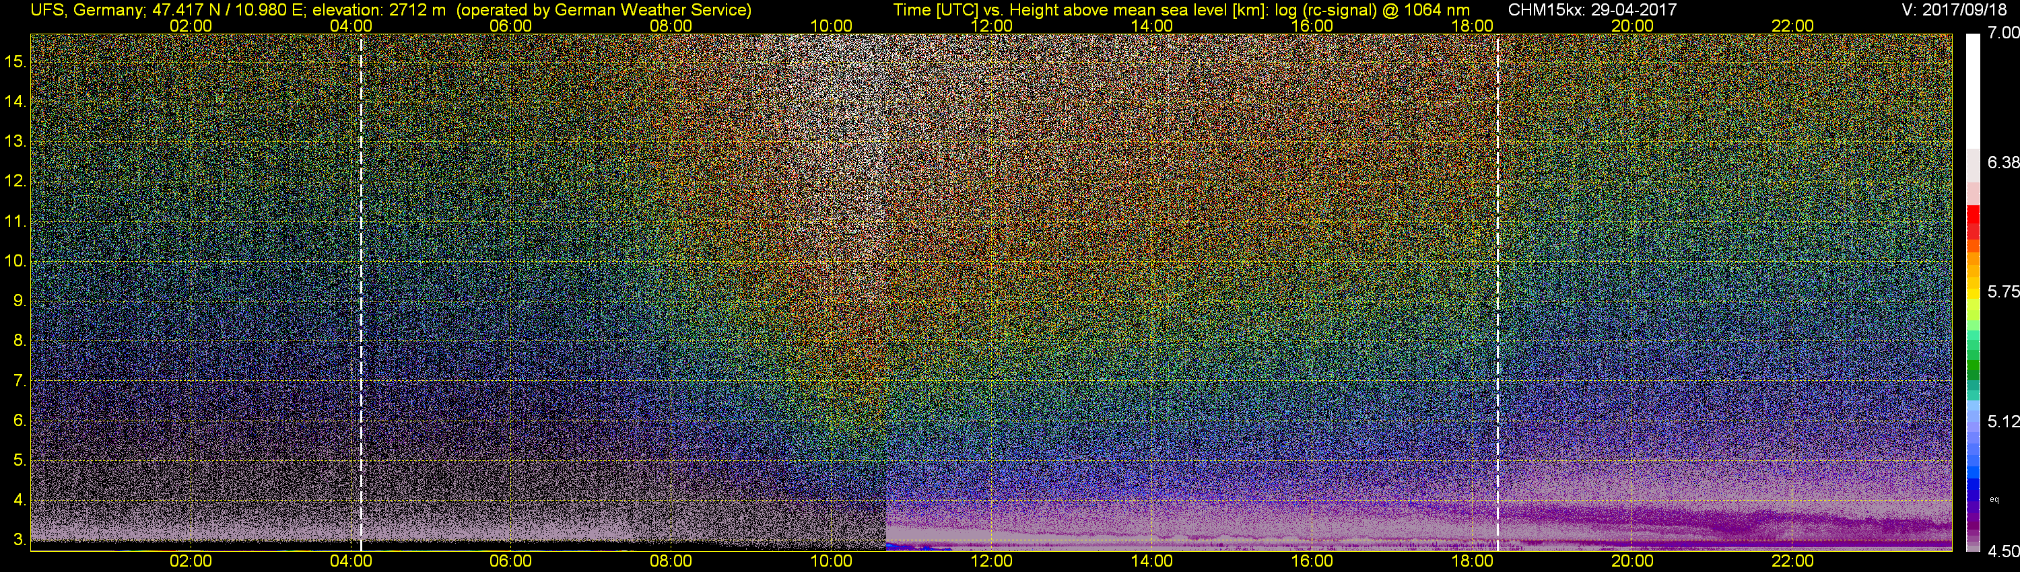Viewport: 2020px width, 572px height.
Task: Click the top axis time label 08:00
Action: [671, 26]
